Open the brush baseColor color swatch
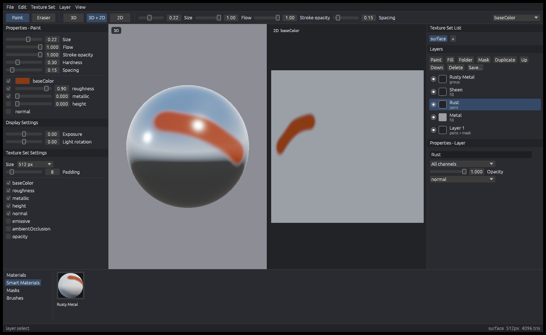Image resolution: width=546 pixels, height=335 pixels. coord(23,81)
